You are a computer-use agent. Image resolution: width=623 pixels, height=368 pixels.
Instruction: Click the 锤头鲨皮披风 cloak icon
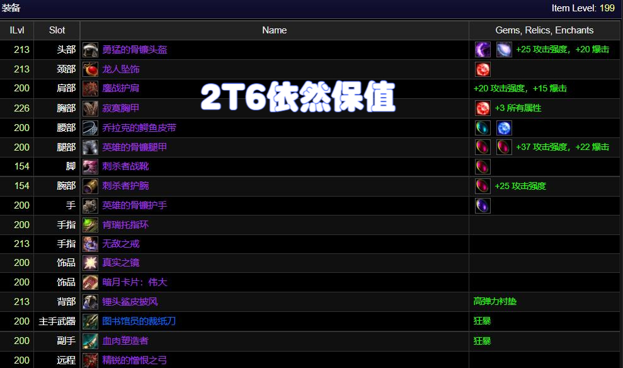pyautogui.click(x=90, y=302)
